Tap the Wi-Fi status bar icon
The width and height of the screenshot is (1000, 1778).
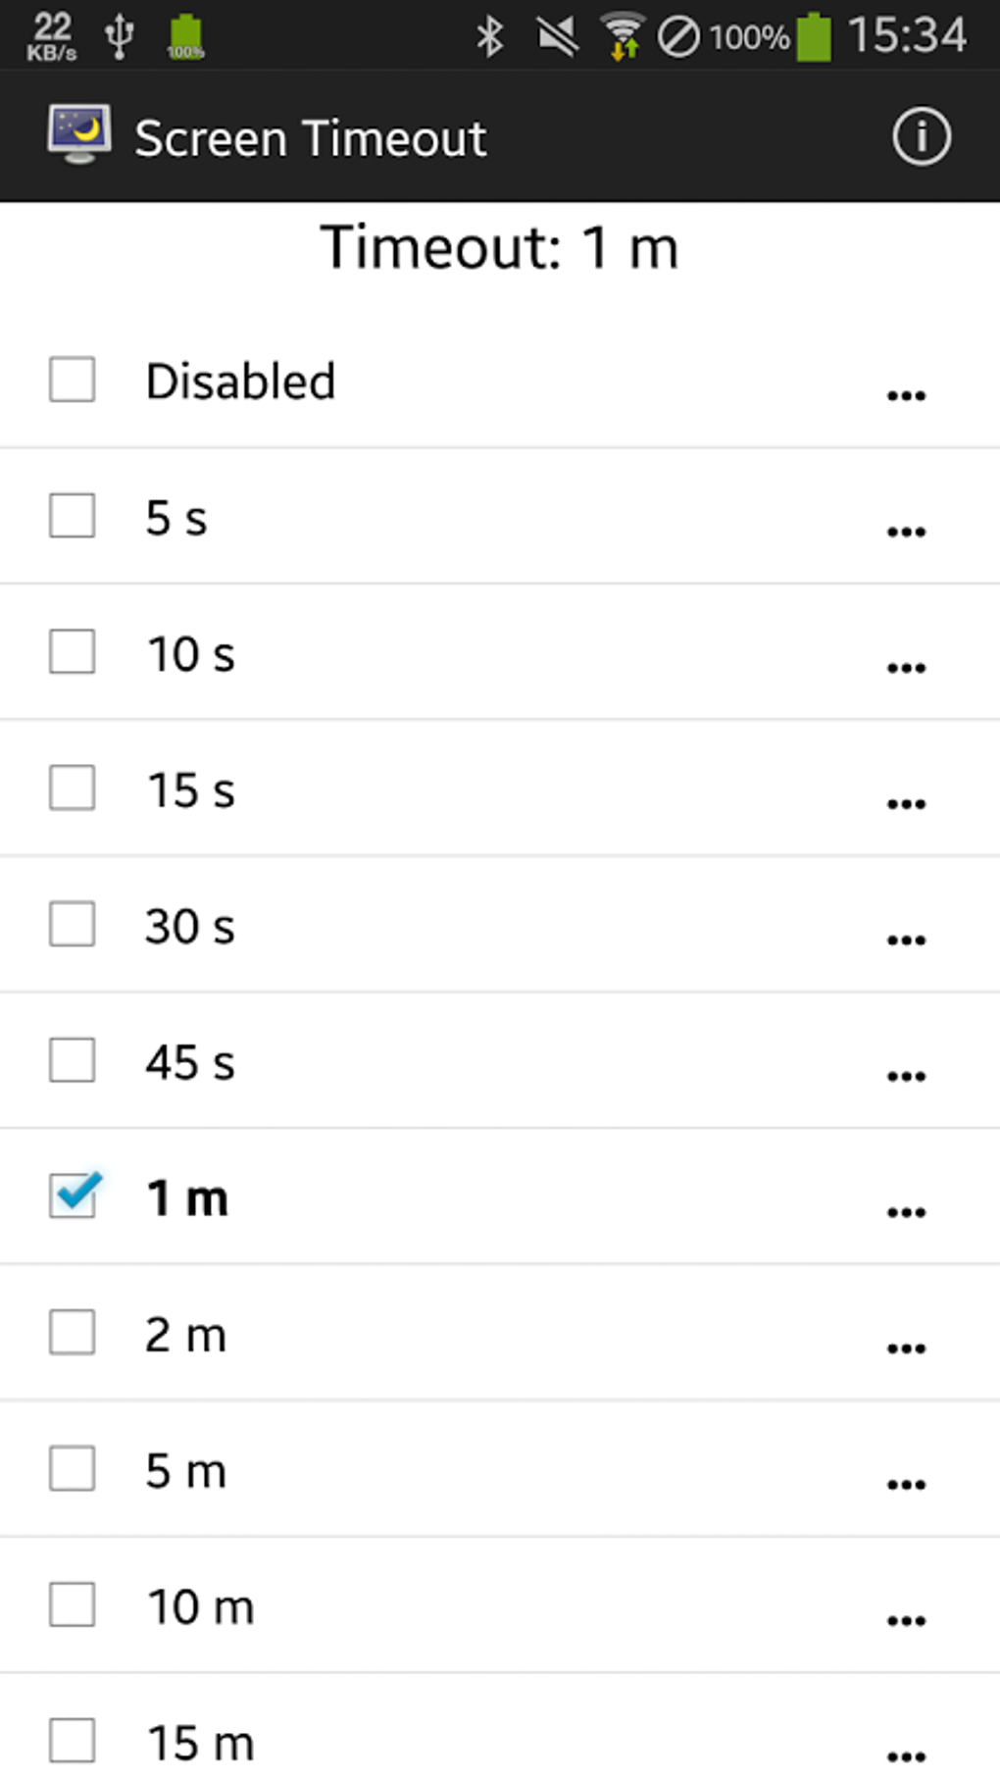(622, 37)
